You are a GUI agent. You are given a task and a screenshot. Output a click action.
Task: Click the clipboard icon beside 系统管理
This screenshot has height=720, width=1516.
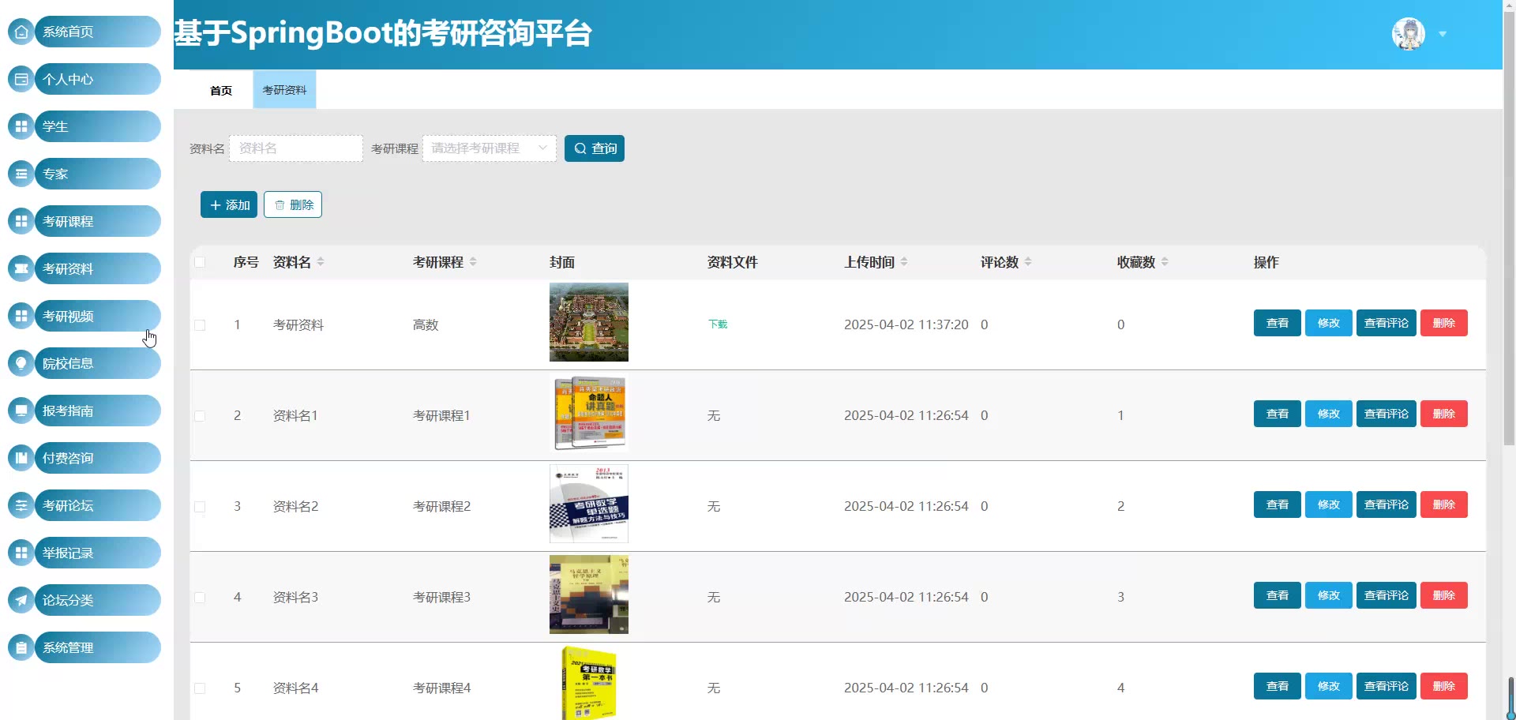click(21, 647)
